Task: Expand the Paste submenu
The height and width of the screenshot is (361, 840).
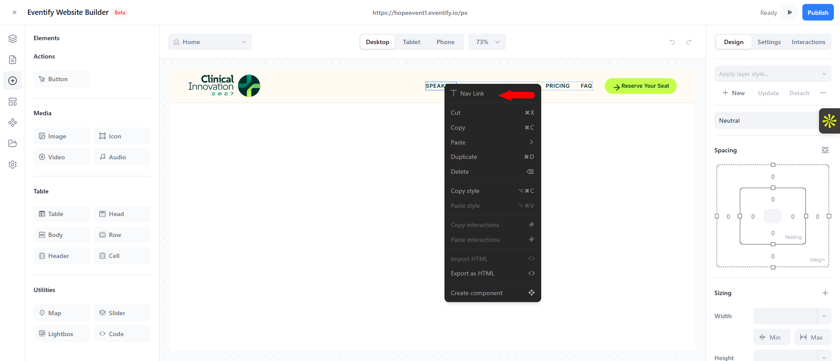Action: point(493,142)
